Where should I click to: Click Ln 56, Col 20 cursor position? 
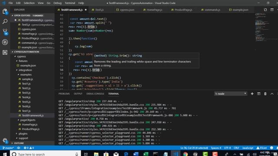pyautogui.click(x=194, y=148)
